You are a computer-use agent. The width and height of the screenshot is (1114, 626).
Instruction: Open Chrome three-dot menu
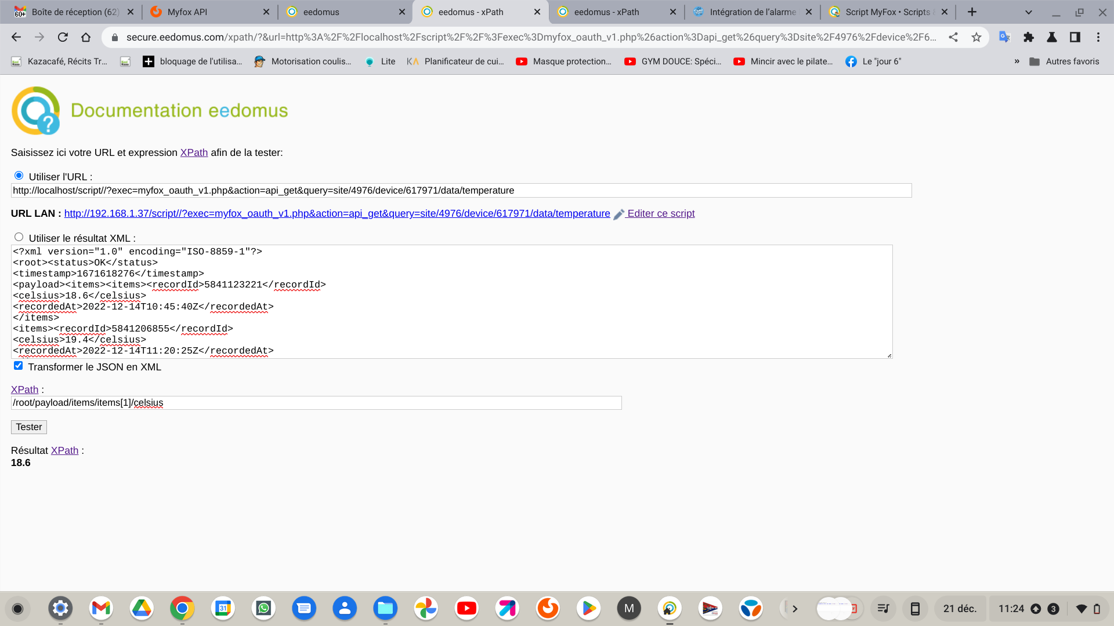click(1098, 37)
